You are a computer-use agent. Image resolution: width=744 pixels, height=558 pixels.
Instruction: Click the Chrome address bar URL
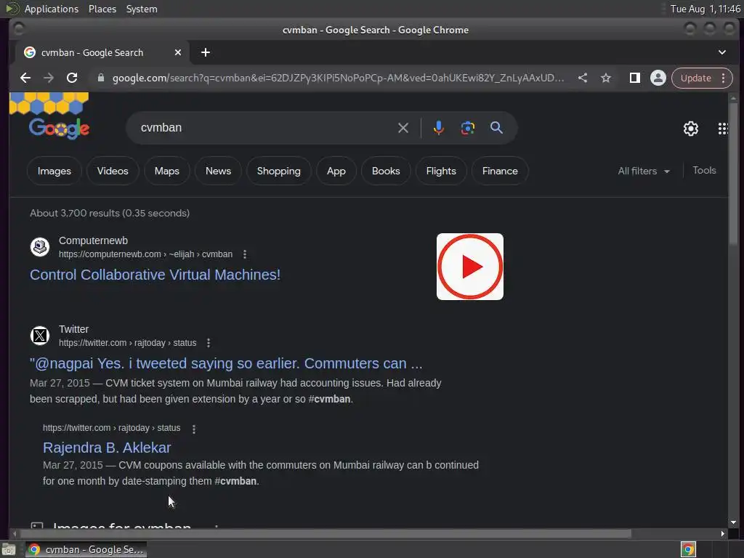338,78
